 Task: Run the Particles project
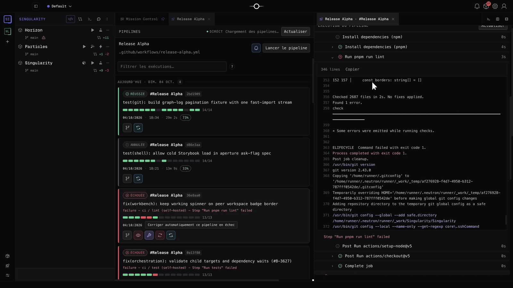pyautogui.click(x=84, y=46)
